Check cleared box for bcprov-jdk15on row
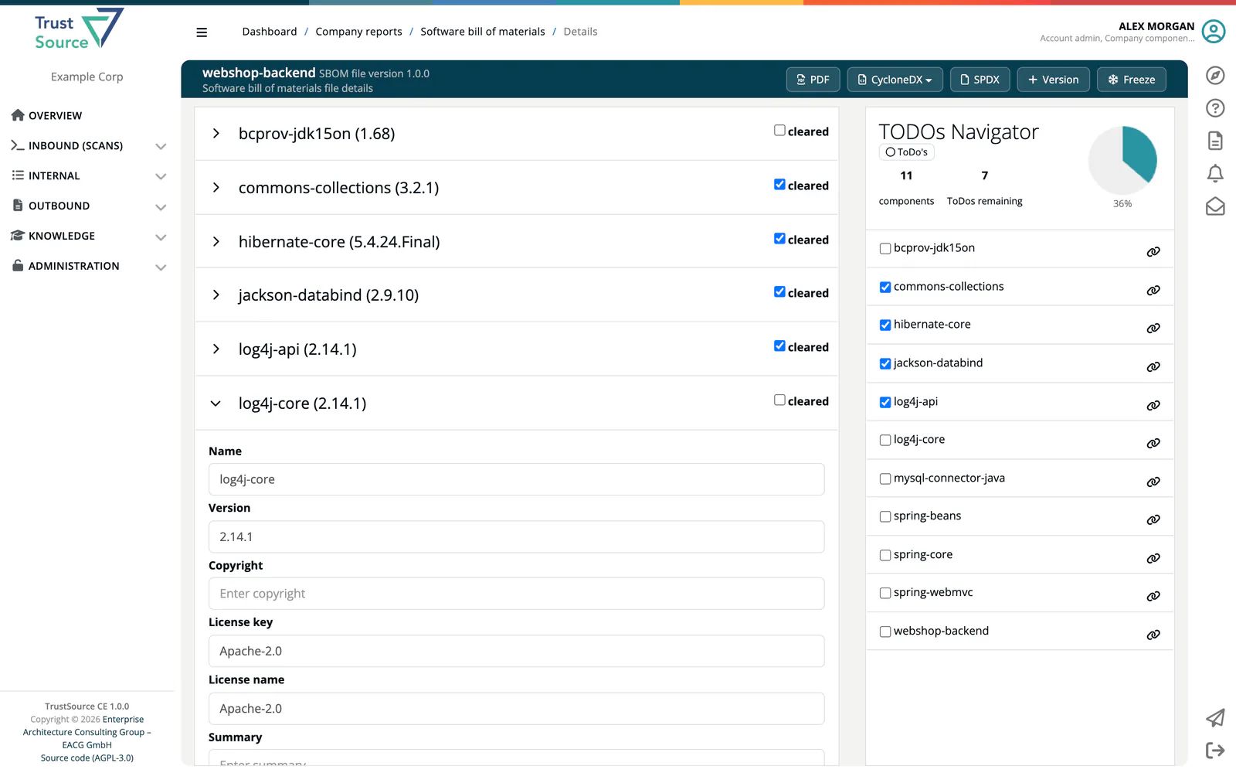1236x773 pixels. (779, 131)
